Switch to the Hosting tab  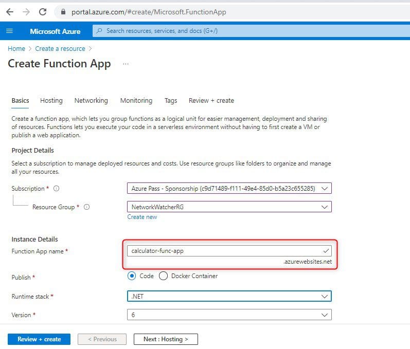point(51,101)
